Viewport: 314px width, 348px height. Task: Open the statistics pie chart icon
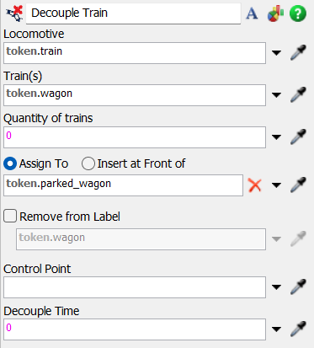point(275,13)
